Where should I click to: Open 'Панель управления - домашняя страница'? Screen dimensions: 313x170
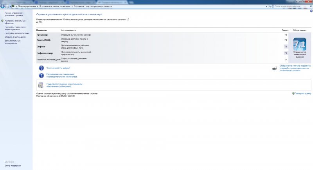pyautogui.click(x=14, y=14)
